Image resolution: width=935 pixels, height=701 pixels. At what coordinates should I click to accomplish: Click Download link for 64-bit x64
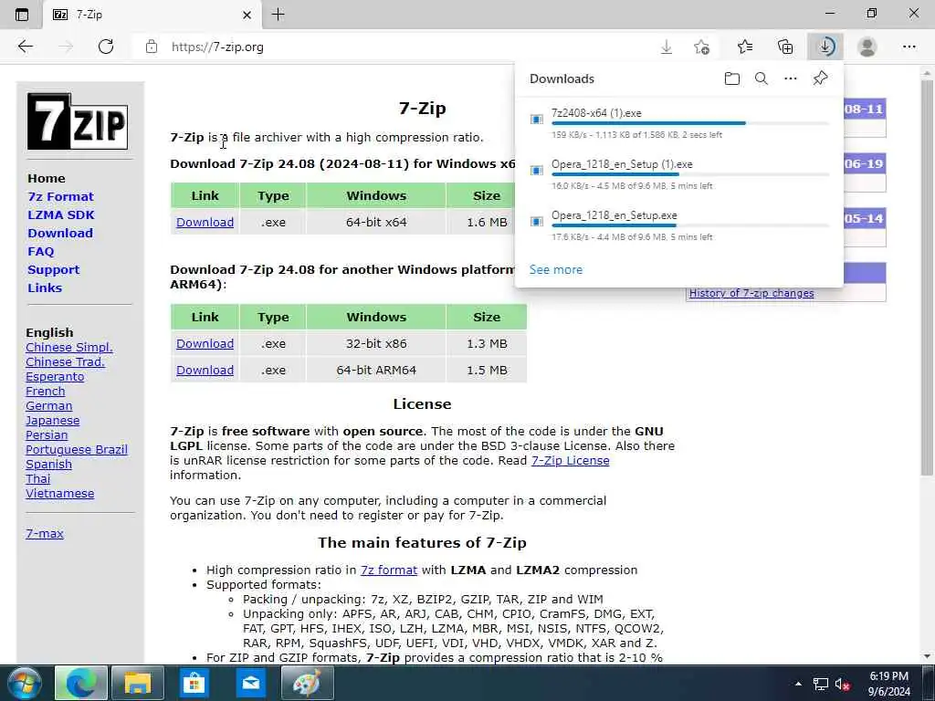click(205, 223)
